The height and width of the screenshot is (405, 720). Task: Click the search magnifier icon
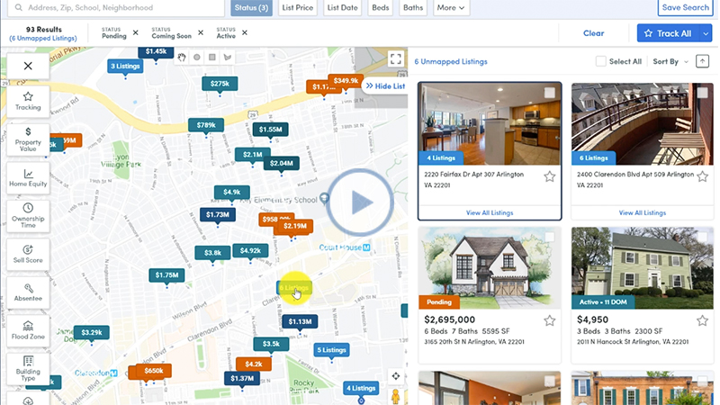click(18, 7)
